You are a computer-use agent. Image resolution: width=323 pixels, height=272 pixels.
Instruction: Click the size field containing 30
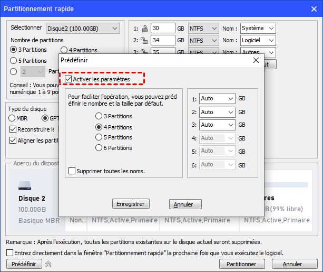tap(163, 28)
